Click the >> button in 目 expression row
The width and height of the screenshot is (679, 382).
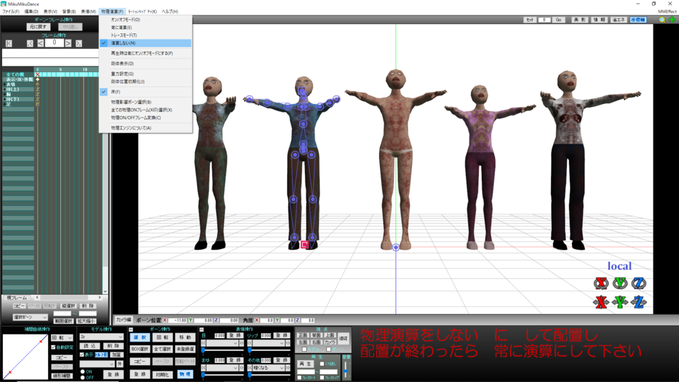pyautogui.click(x=241, y=343)
